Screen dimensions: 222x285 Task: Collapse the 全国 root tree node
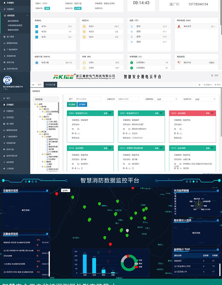tap(35, 104)
